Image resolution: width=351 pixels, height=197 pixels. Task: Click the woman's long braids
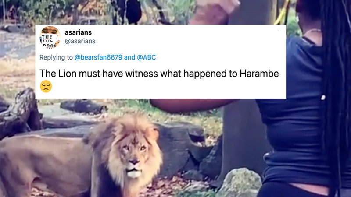pos(336,88)
